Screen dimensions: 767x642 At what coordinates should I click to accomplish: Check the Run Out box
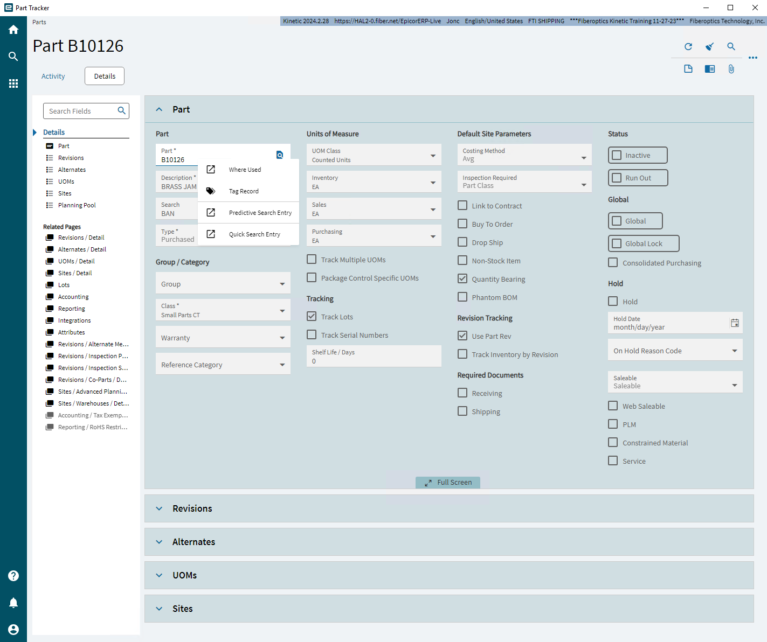617,178
